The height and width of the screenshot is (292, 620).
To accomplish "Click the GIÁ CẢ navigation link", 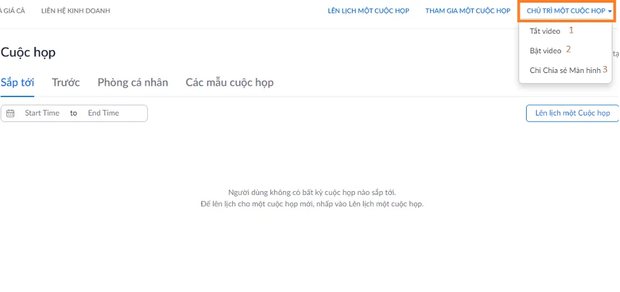I will 13,11.
